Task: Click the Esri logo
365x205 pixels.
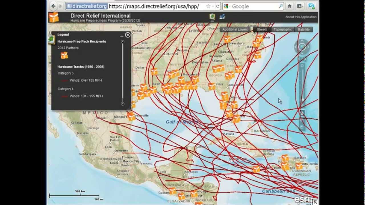Action: [303, 198]
